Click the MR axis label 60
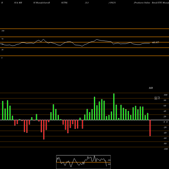The image size is (169, 169). point(165,106)
